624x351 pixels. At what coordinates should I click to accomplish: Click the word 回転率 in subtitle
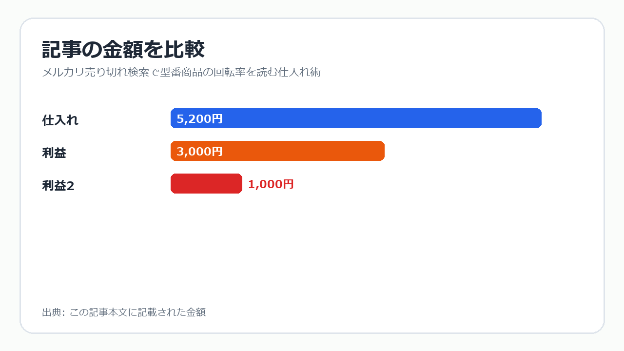230,73
